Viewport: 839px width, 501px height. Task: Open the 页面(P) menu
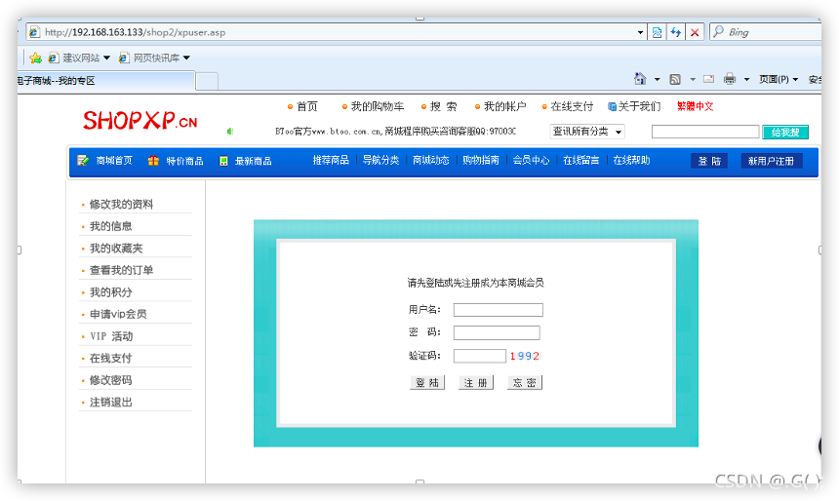(x=779, y=79)
